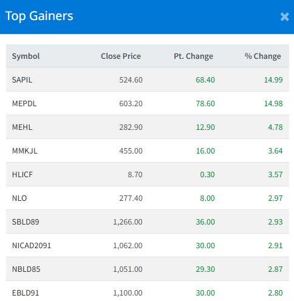Select the HLICF symbol
This screenshot has width=294, height=301.
pyautogui.click(x=22, y=175)
